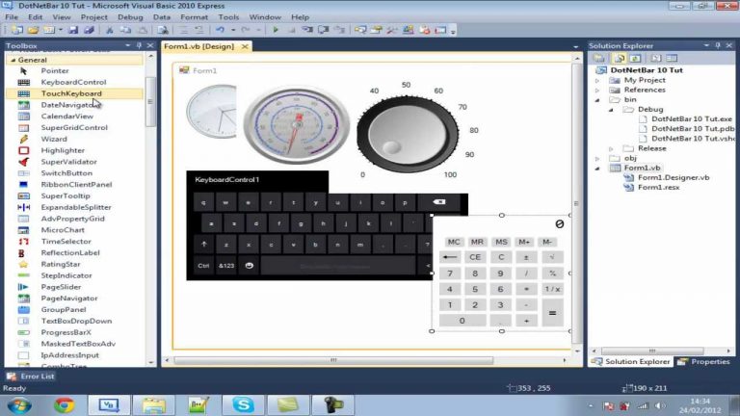Collapse the Debug folder node
This screenshot has height=416, width=740.
point(611,110)
